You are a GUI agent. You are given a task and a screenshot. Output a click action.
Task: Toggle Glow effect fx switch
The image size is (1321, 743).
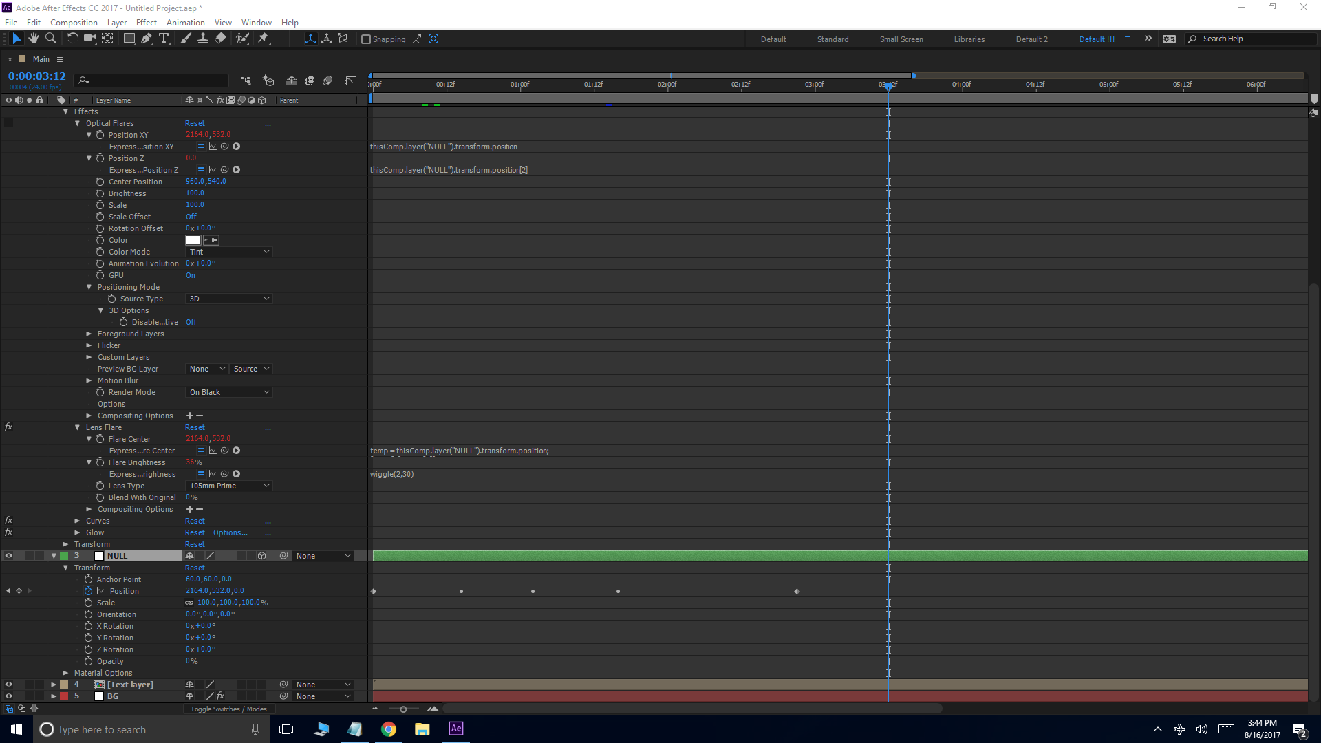point(9,532)
